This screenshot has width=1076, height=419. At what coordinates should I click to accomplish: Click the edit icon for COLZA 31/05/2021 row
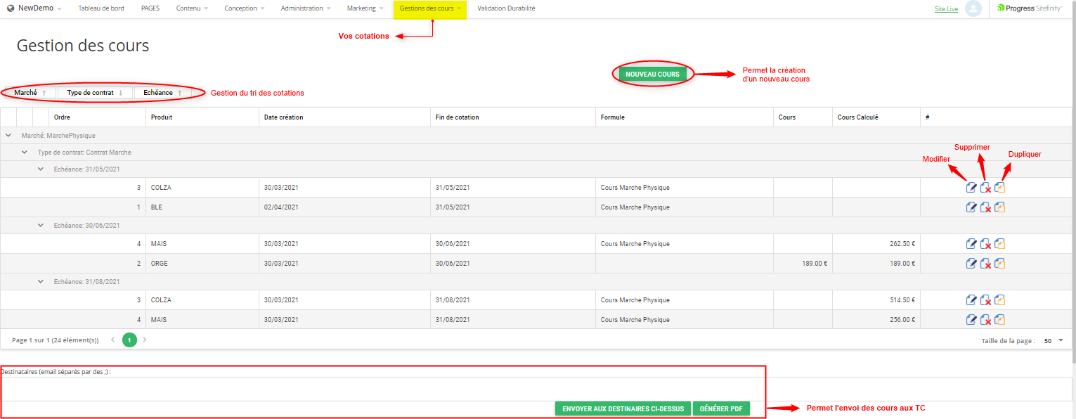[x=971, y=188]
